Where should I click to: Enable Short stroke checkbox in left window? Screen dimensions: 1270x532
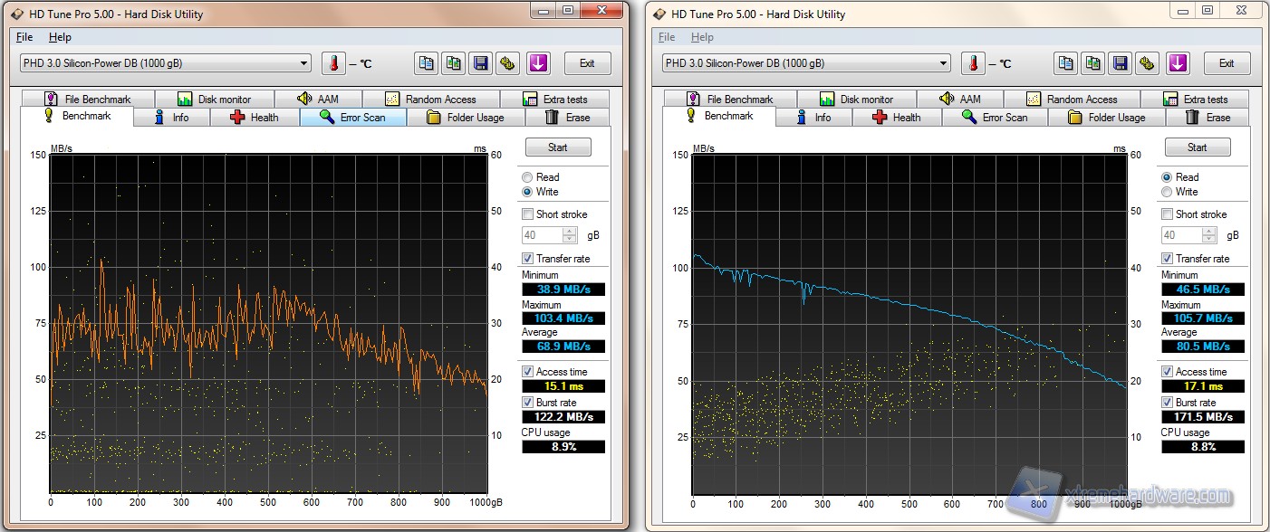point(528,214)
